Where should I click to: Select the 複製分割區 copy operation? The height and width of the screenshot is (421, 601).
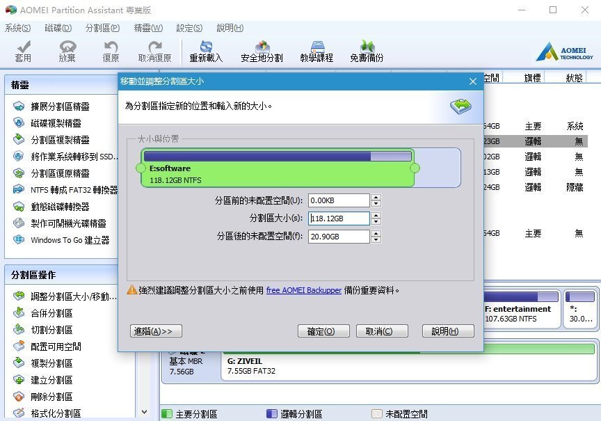tap(51, 363)
